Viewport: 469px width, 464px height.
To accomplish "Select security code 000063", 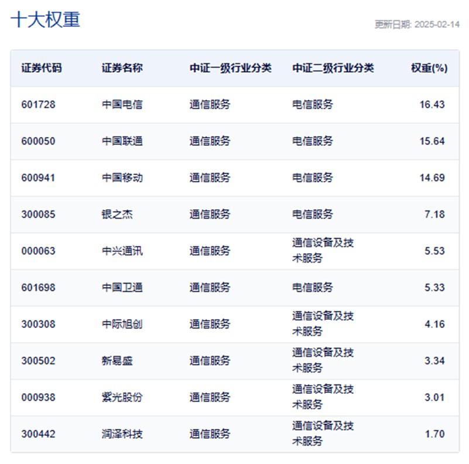I will tap(38, 251).
